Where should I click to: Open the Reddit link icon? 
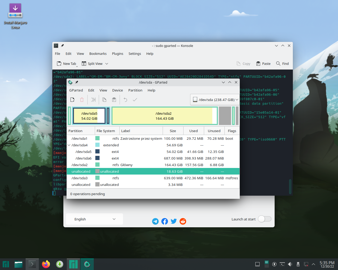[183, 221]
